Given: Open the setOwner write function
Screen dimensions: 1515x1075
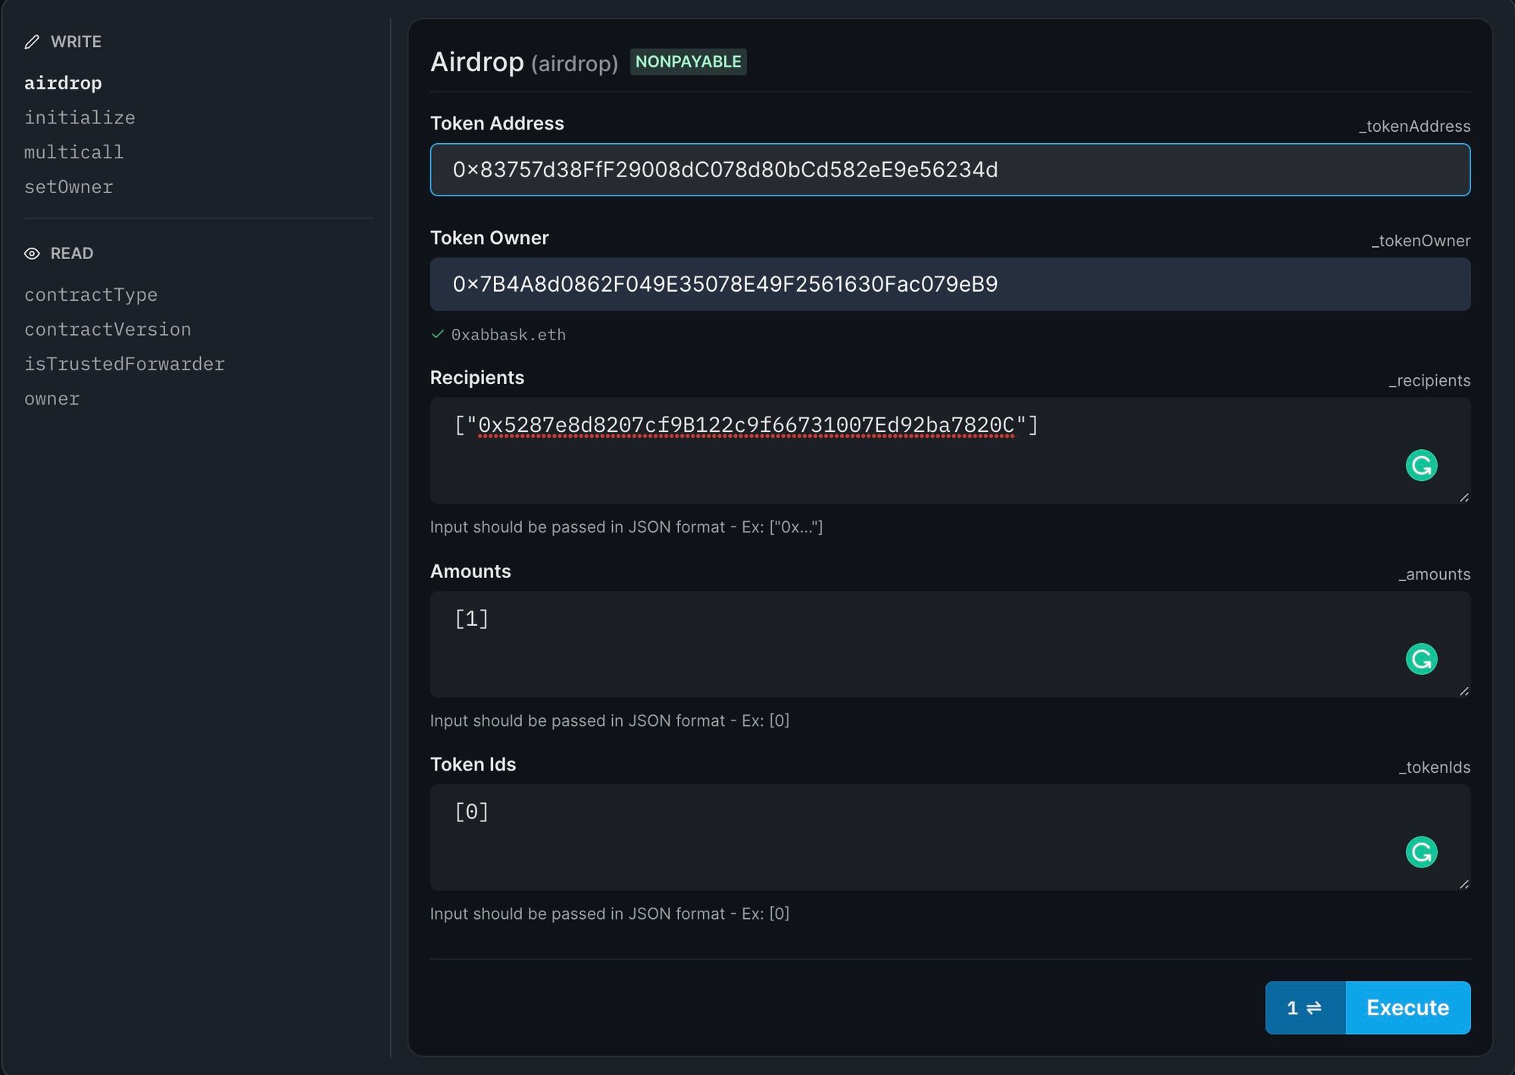Looking at the screenshot, I should coord(68,186).
